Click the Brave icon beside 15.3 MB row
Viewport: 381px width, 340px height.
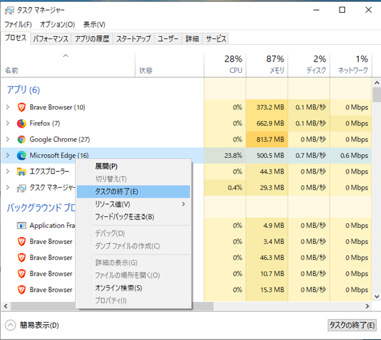[x=21, y=290]
